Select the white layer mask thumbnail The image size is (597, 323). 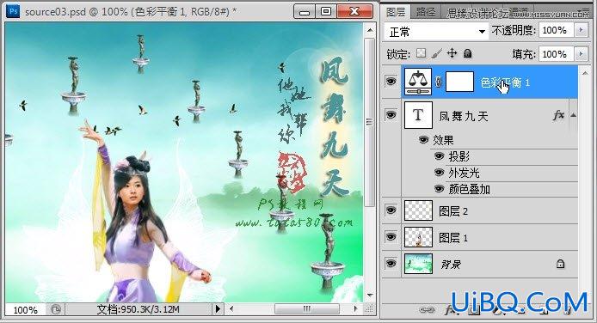pyautogui.click(x=459, y=82)
